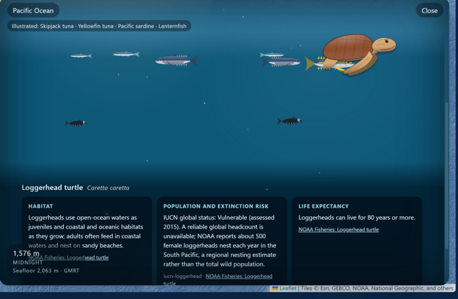
Task: Click the Pacific Ocean title badge
Action: pos(34,11)
